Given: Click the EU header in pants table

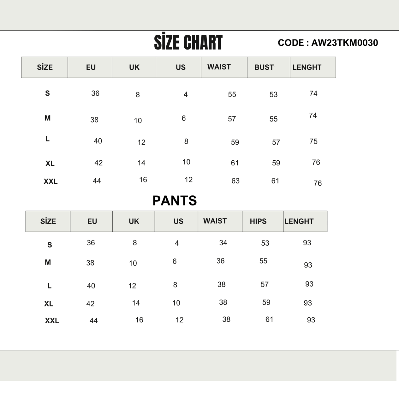Looking at the screenshot, I should coord(92,221).
